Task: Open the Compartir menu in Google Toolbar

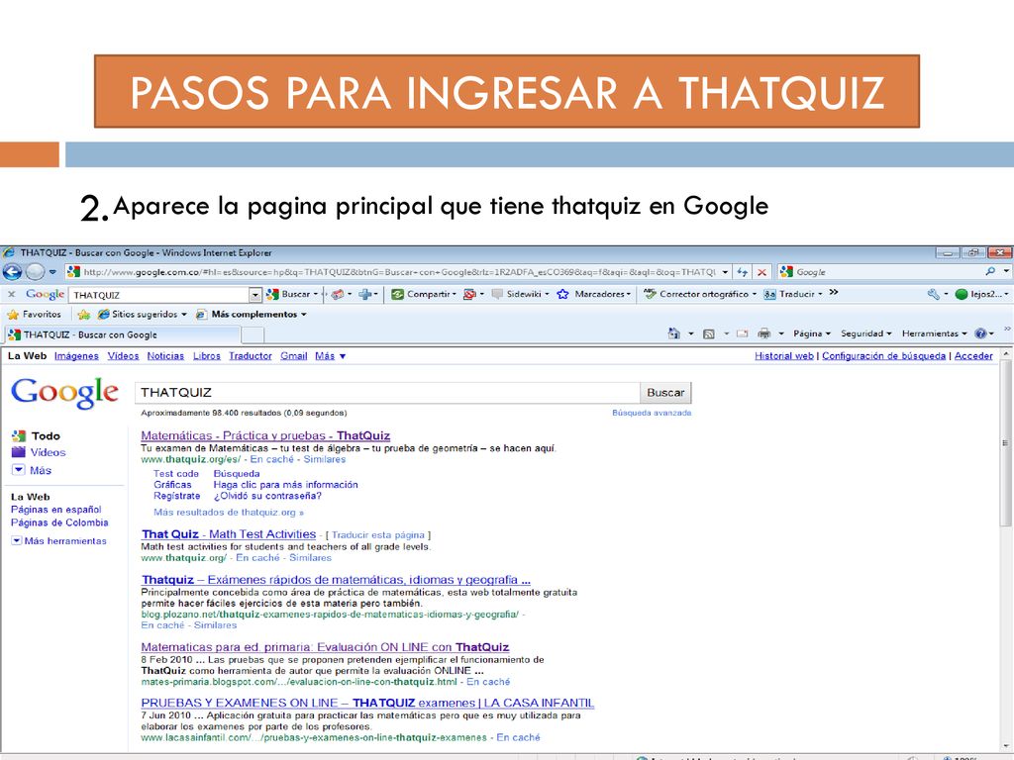Action: (x=423, y=294)
